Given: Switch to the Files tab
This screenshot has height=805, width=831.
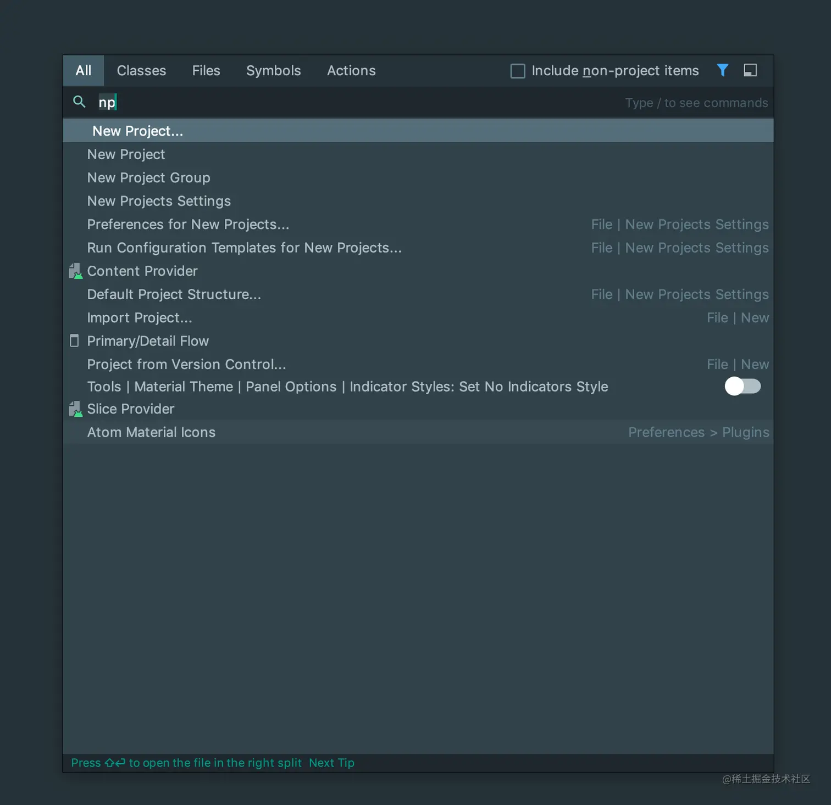Looking at the screenshot, I should point(206,71).
